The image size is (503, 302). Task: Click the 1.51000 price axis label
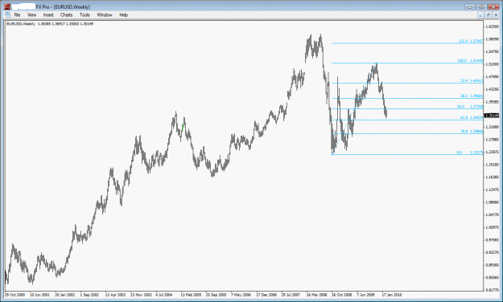coord(493,64)
